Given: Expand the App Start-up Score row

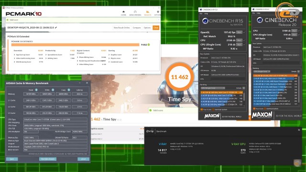Looking at the screenshot, I should tap(14, 55).
